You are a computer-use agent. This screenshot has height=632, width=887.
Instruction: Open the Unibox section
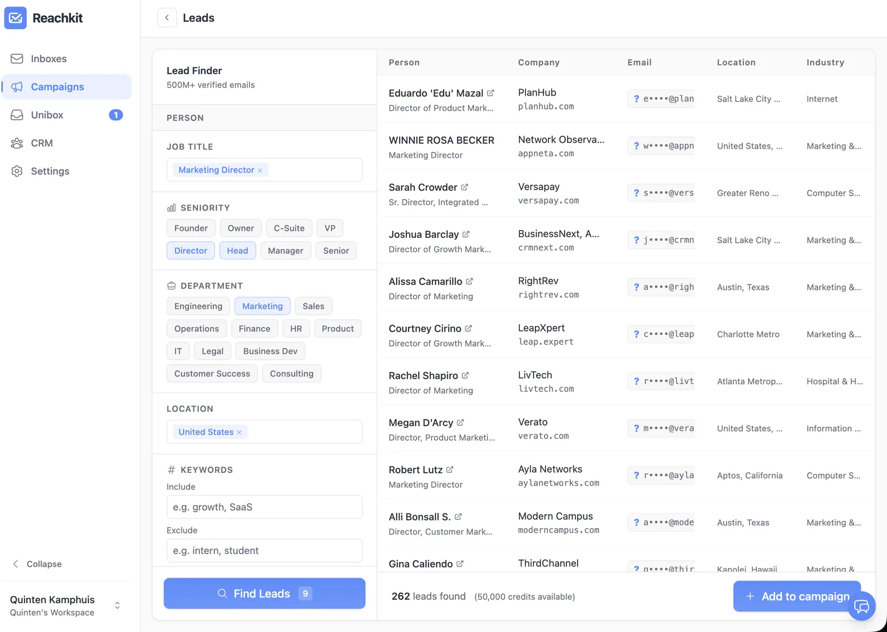tap(67, 115)
